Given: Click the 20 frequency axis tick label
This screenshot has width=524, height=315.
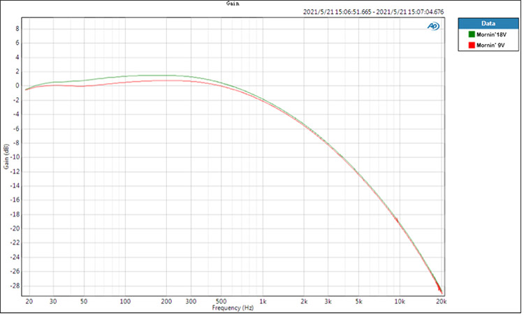Looking at the screenshot, I should coord(29,302).
